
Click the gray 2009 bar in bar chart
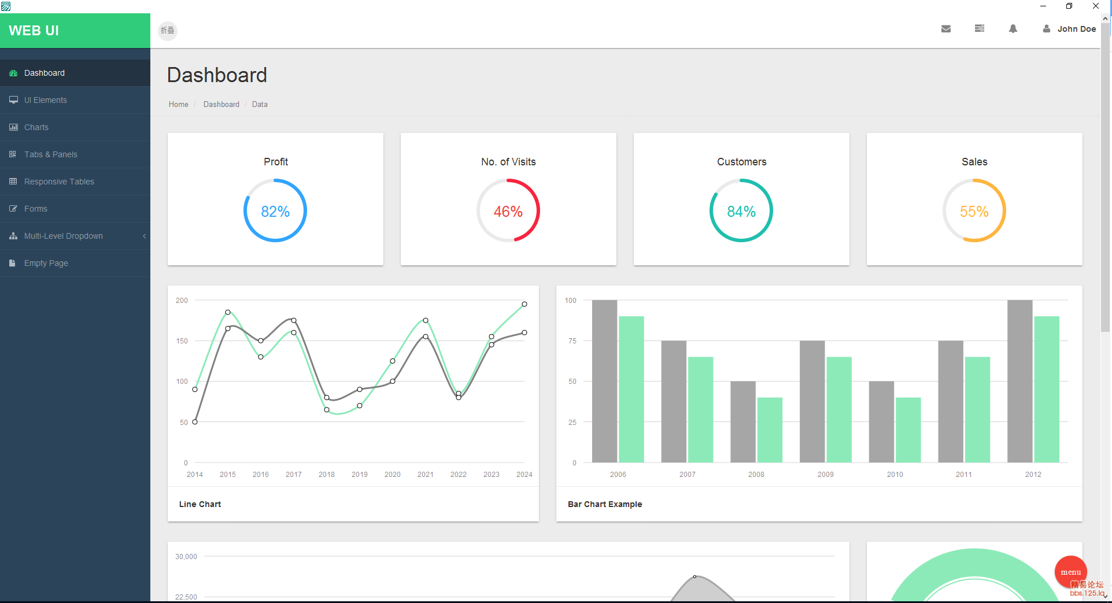click(812, 401)
